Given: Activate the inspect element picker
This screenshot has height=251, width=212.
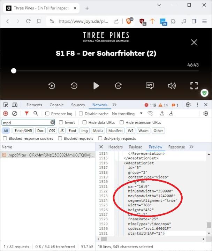Looking at the screenshot, I should [x=6, y=105].
